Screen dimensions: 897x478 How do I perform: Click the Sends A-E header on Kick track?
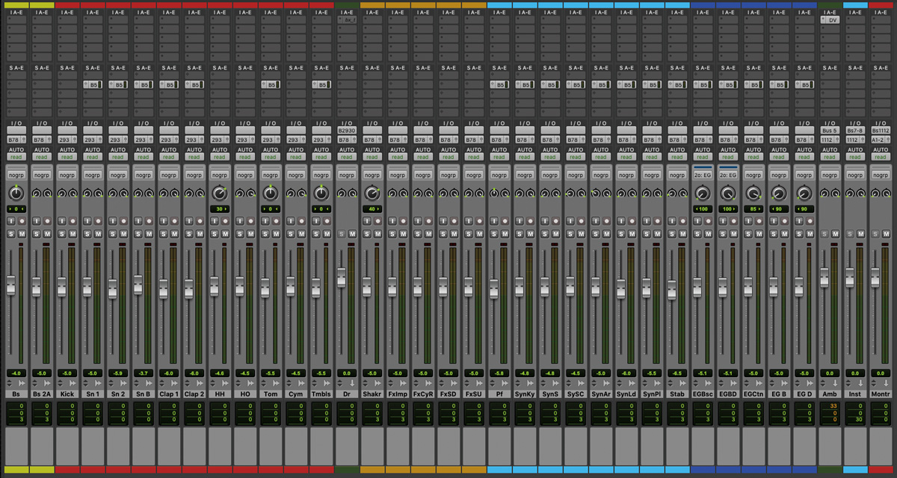[67, 68]
